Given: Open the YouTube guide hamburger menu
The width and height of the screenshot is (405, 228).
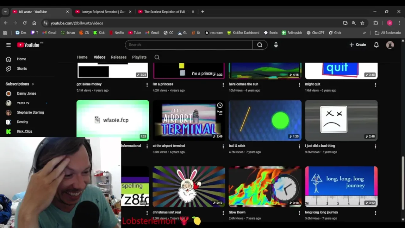Looking at the screenshot, I should tap(9, 45).
